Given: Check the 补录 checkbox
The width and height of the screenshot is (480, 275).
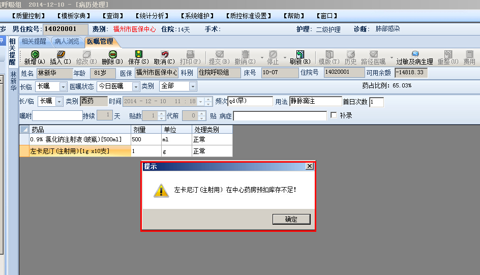Looking at the screenshot, I should (334, 115).
